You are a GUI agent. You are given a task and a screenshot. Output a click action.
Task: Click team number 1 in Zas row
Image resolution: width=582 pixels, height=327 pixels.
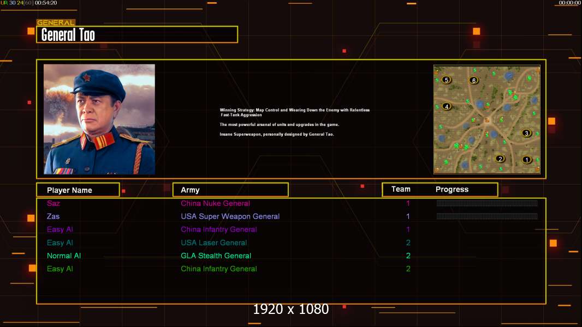pos(408,216)
